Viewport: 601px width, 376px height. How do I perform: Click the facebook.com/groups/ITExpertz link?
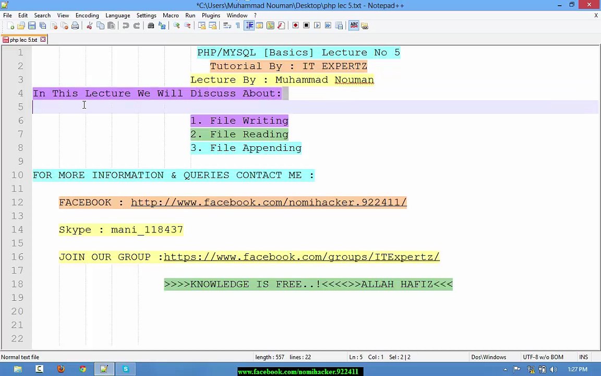(302, 257)
